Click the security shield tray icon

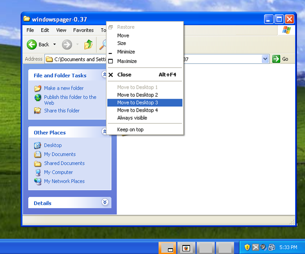pos(247,247)
